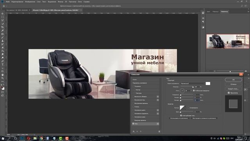Switch to the Навигатор panel tab
The image size is (250, 141).
pyautogui.click(x=224, y=11)
